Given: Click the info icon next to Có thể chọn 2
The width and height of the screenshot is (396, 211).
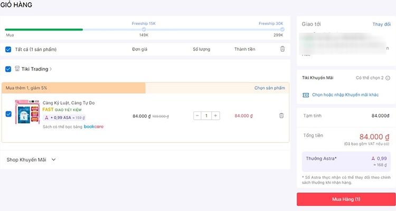Looking at the screenshot, I should click(x=388, y=78).
